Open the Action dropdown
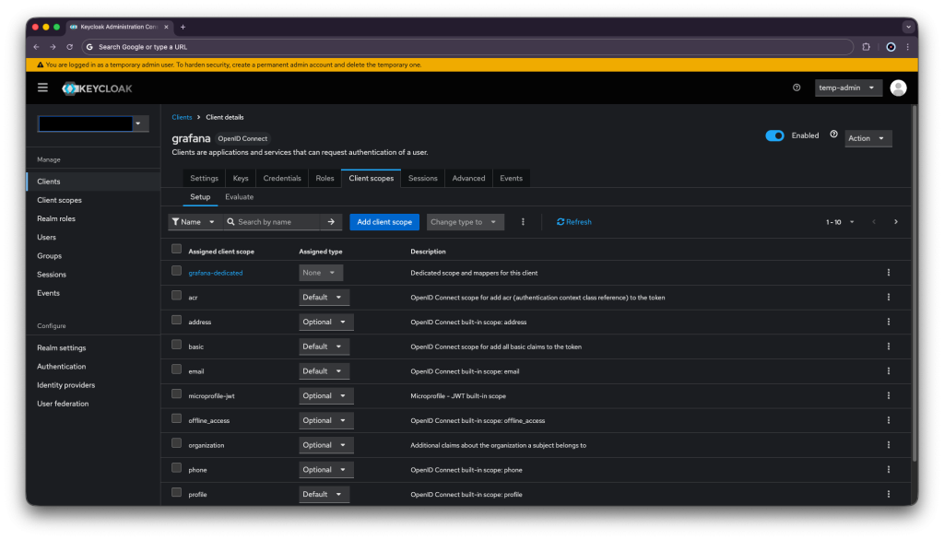The width and height of the screenshot is (944, 540). (x=867, y=138)
